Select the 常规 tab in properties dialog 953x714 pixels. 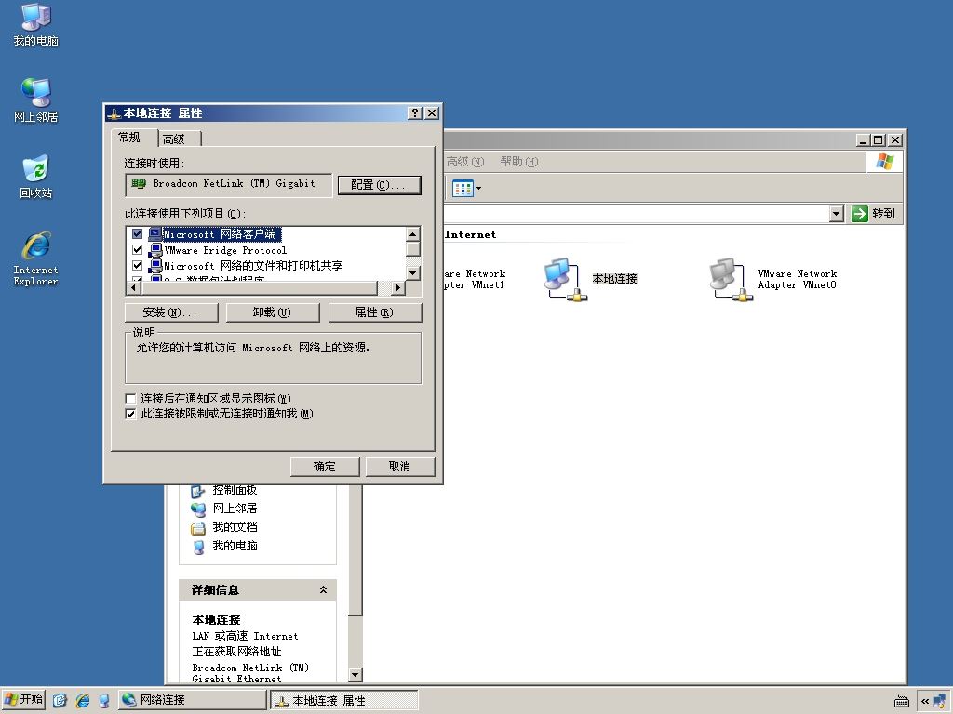(133, 138)
